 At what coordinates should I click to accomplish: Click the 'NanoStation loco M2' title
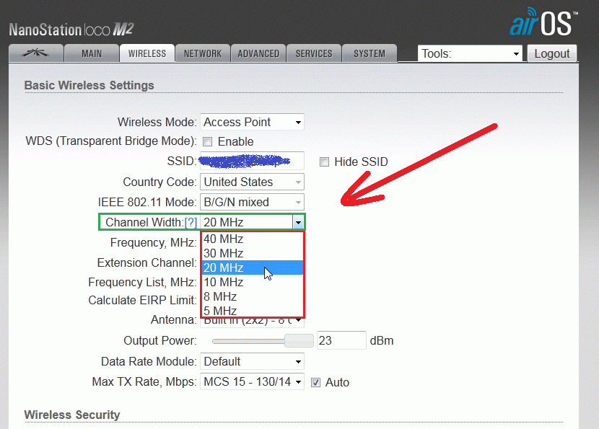tap(71, 30)
